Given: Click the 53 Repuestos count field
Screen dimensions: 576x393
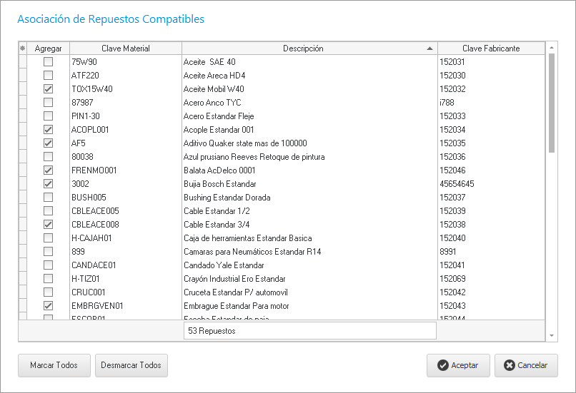Looking at the screenshot, I should [309, 331].
